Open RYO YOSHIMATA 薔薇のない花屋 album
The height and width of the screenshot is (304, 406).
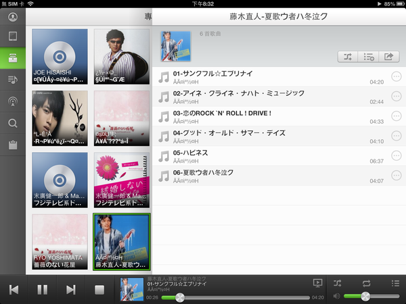(x=60, y=242)
